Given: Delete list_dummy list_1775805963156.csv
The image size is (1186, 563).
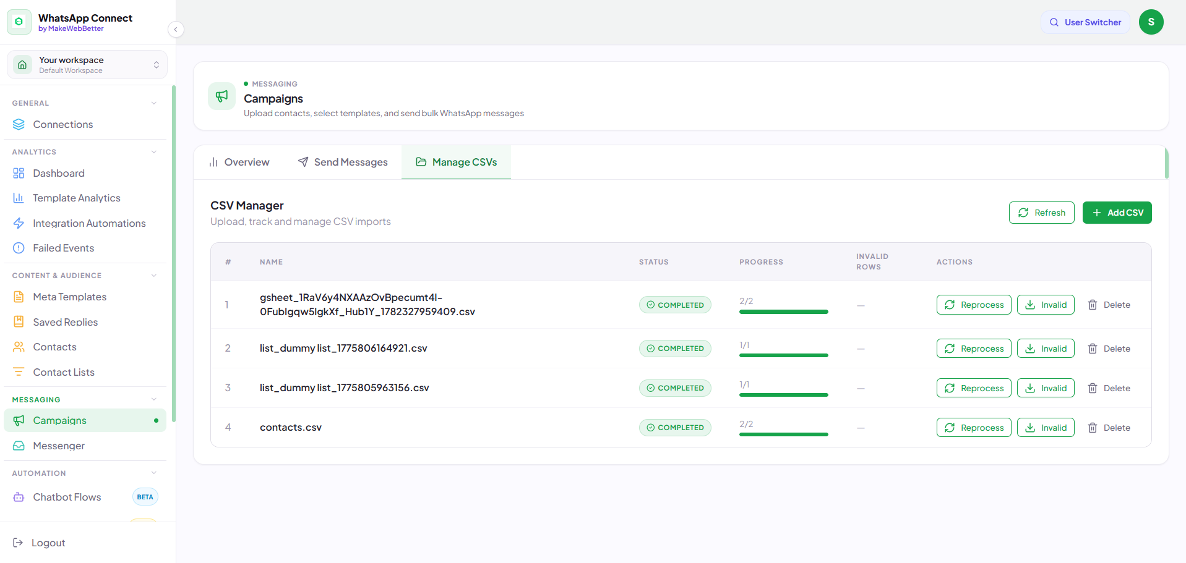Looking at the screenshot, I should click(1109, 388).
